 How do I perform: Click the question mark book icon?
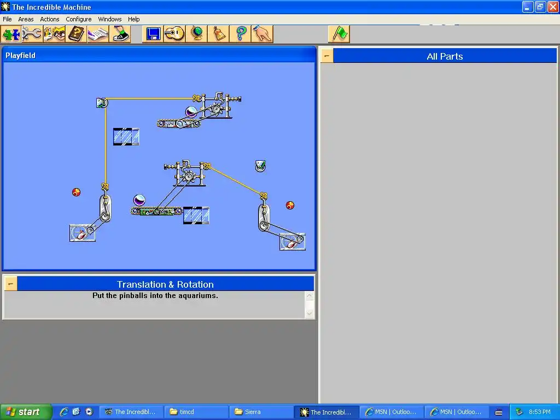point(76,34)
